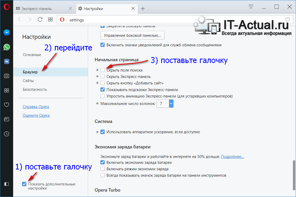Open WhatsApp in the sidebar

point(7,47)
